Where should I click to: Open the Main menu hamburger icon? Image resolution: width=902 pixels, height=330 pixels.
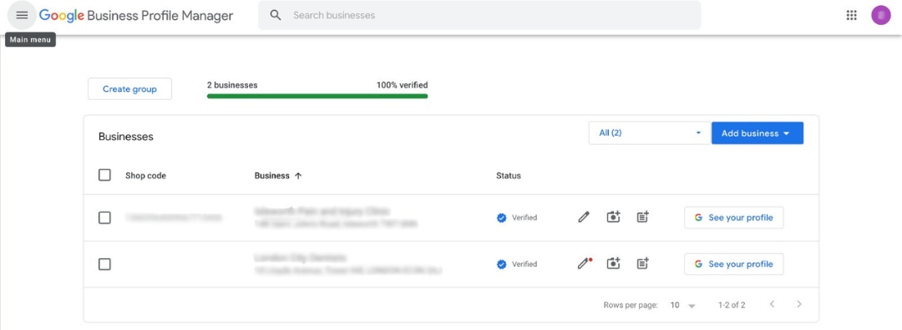pyautogui.click(x=22, y=16)
